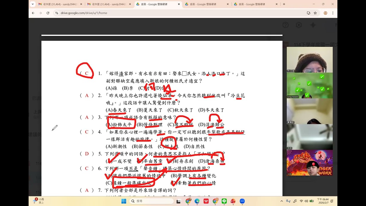366x206 pixels.
Task: Select the Song Howard participant video thumbnail
Action: pyautogui.click(x=310, y=86)
